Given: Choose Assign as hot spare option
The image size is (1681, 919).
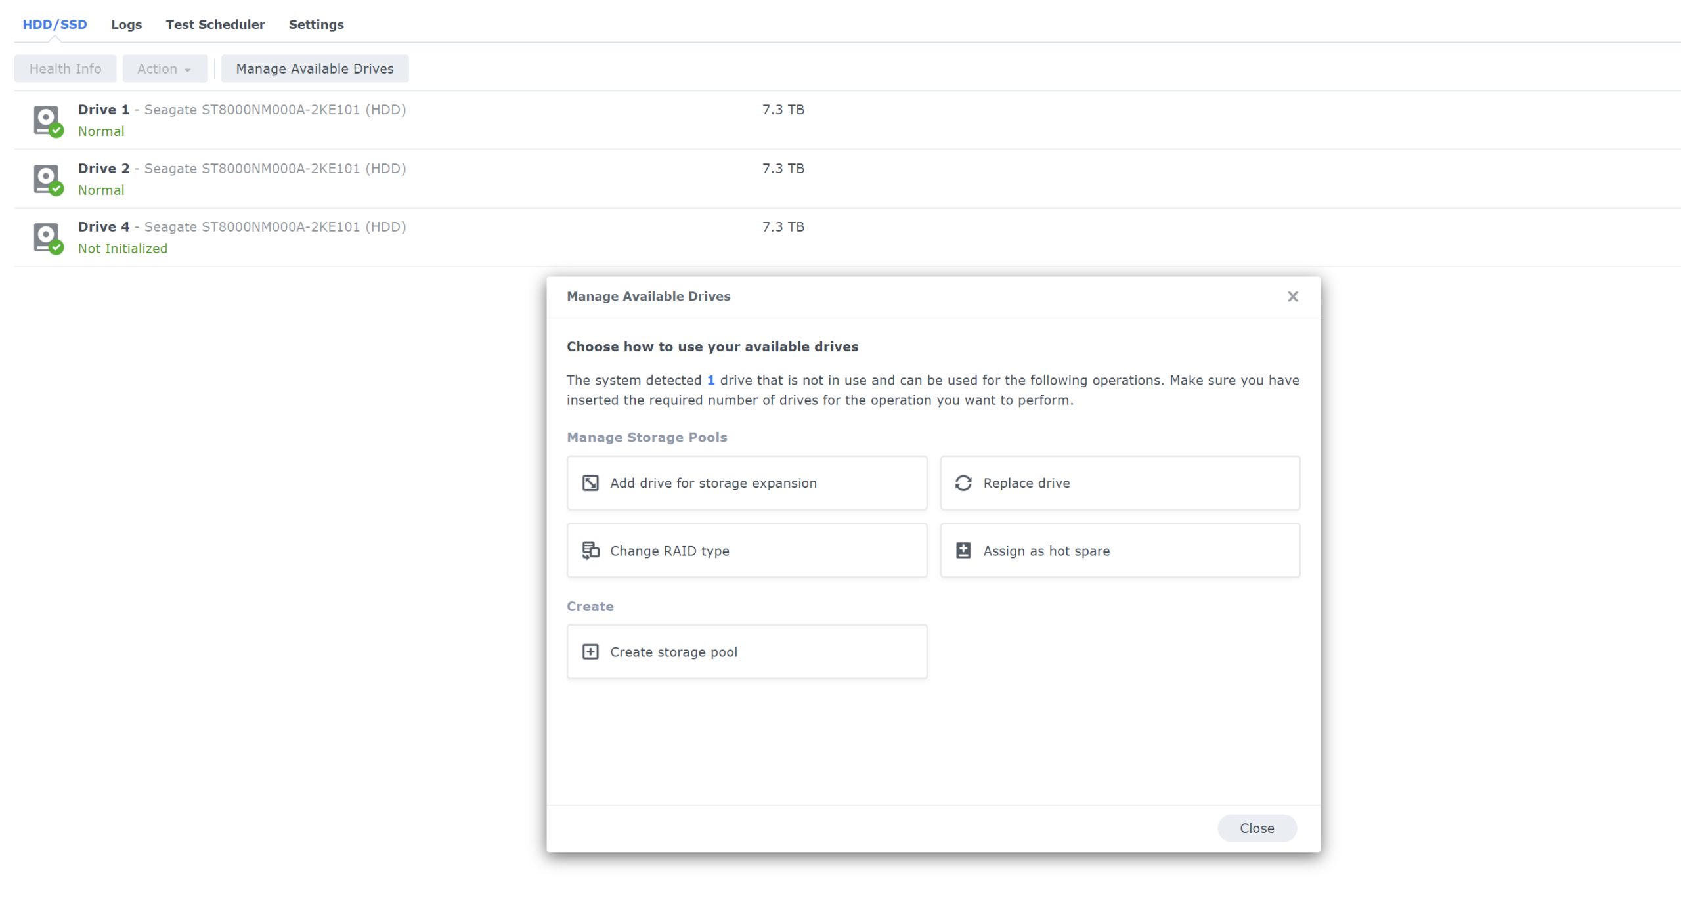Looking at the screenshot, I should coord(1120,551).
